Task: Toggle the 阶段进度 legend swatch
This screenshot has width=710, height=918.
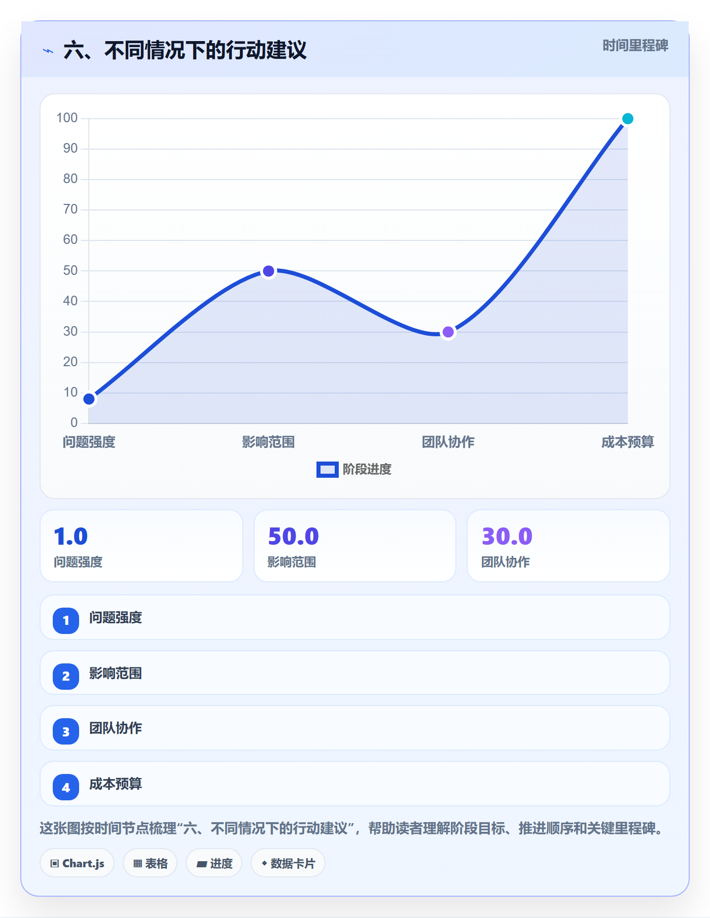Action: tap(327, 470)
